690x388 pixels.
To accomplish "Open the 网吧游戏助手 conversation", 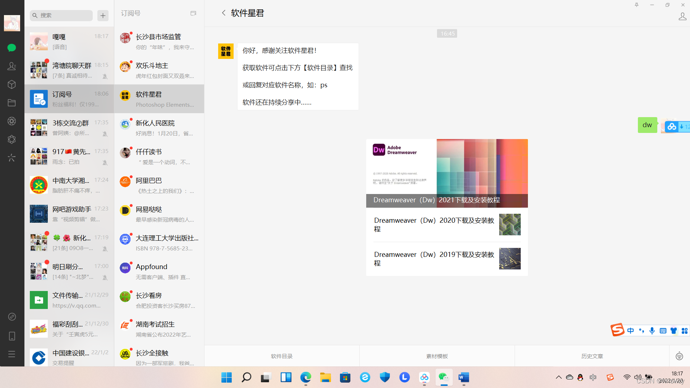I will point(69,214).
